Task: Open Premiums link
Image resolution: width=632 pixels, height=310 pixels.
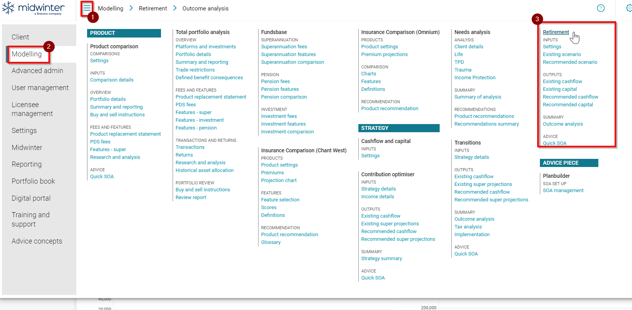Action: click(x=272, y=173)
